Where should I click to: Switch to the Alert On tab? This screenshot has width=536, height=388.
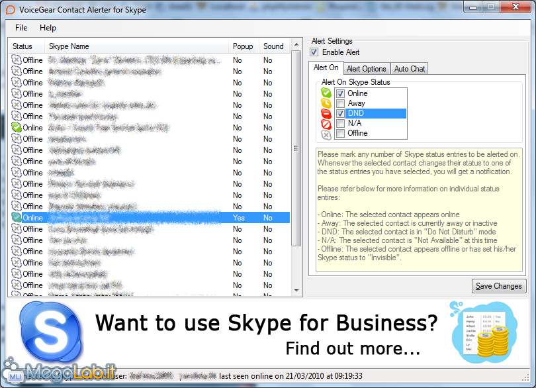pyautogui.click(x=326, y=68)
